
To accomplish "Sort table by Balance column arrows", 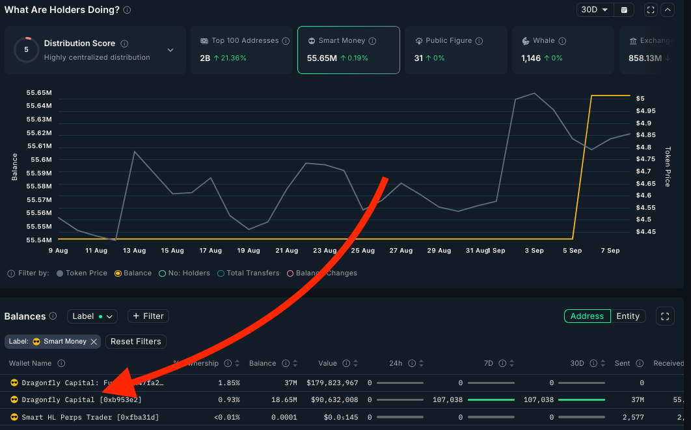I will (x=295, y=364).
